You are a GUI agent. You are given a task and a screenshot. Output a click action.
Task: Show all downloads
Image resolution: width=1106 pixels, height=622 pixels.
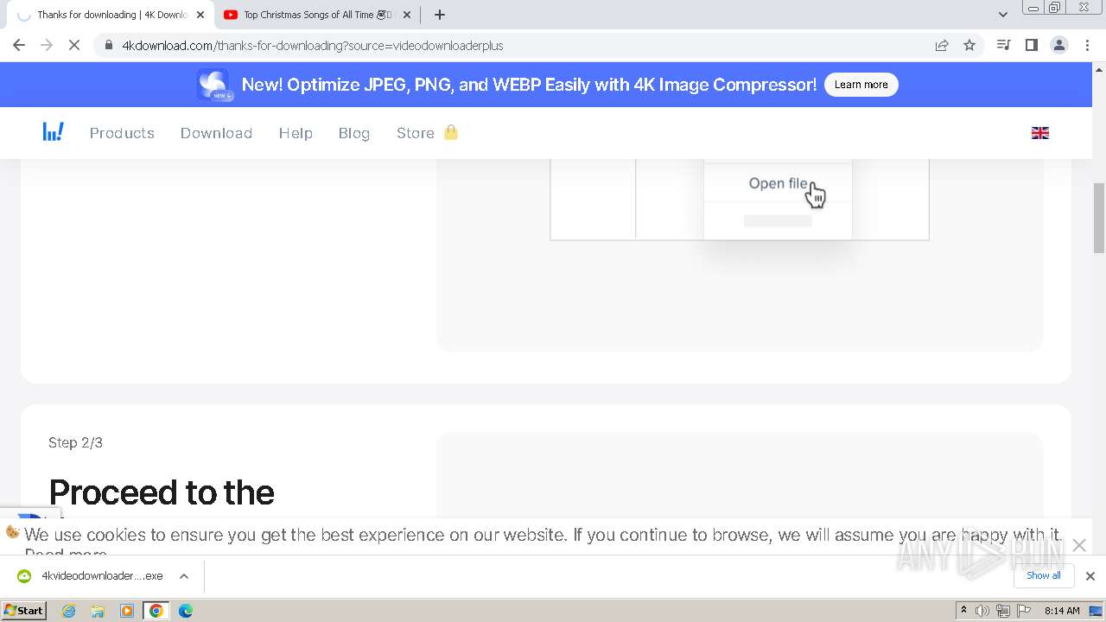click(x=1043, y=575)
